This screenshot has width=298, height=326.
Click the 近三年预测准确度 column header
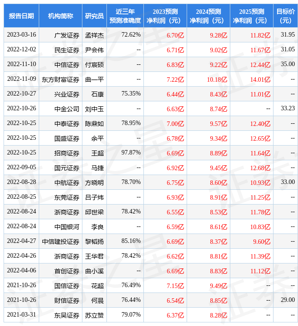(125, 16)
